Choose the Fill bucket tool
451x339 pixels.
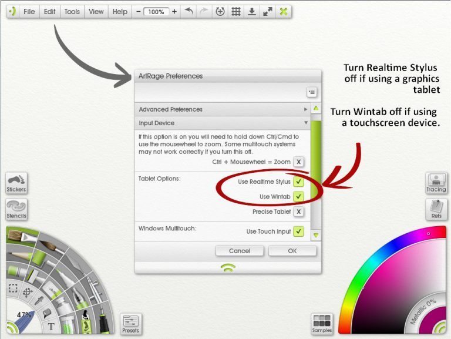point(47,313)
